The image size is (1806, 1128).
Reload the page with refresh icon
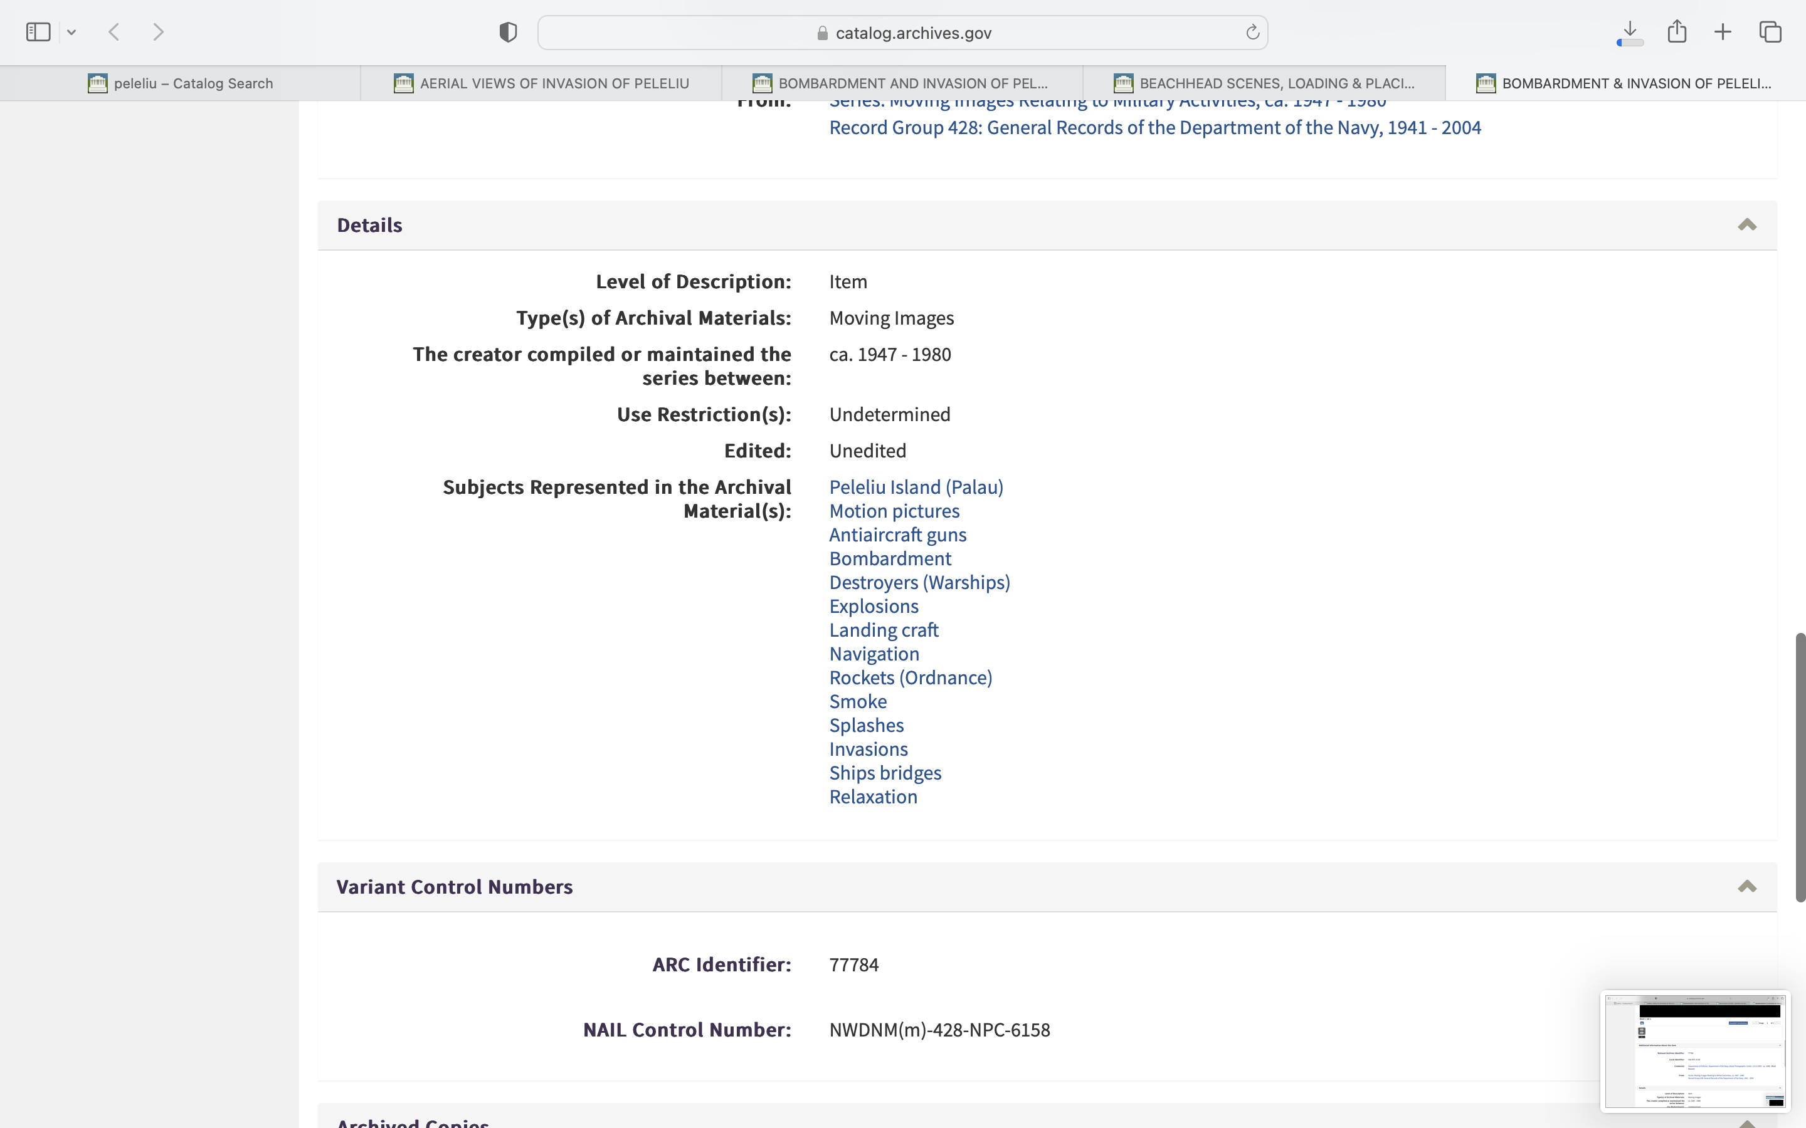click(1252, 32)
